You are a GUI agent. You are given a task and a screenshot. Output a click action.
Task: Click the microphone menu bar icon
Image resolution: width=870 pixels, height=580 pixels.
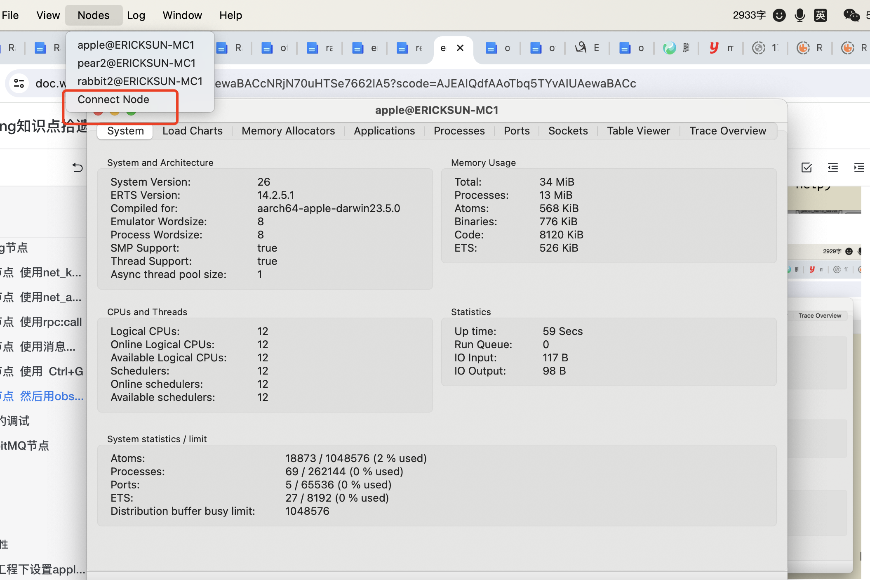click(x=799, y=15)
